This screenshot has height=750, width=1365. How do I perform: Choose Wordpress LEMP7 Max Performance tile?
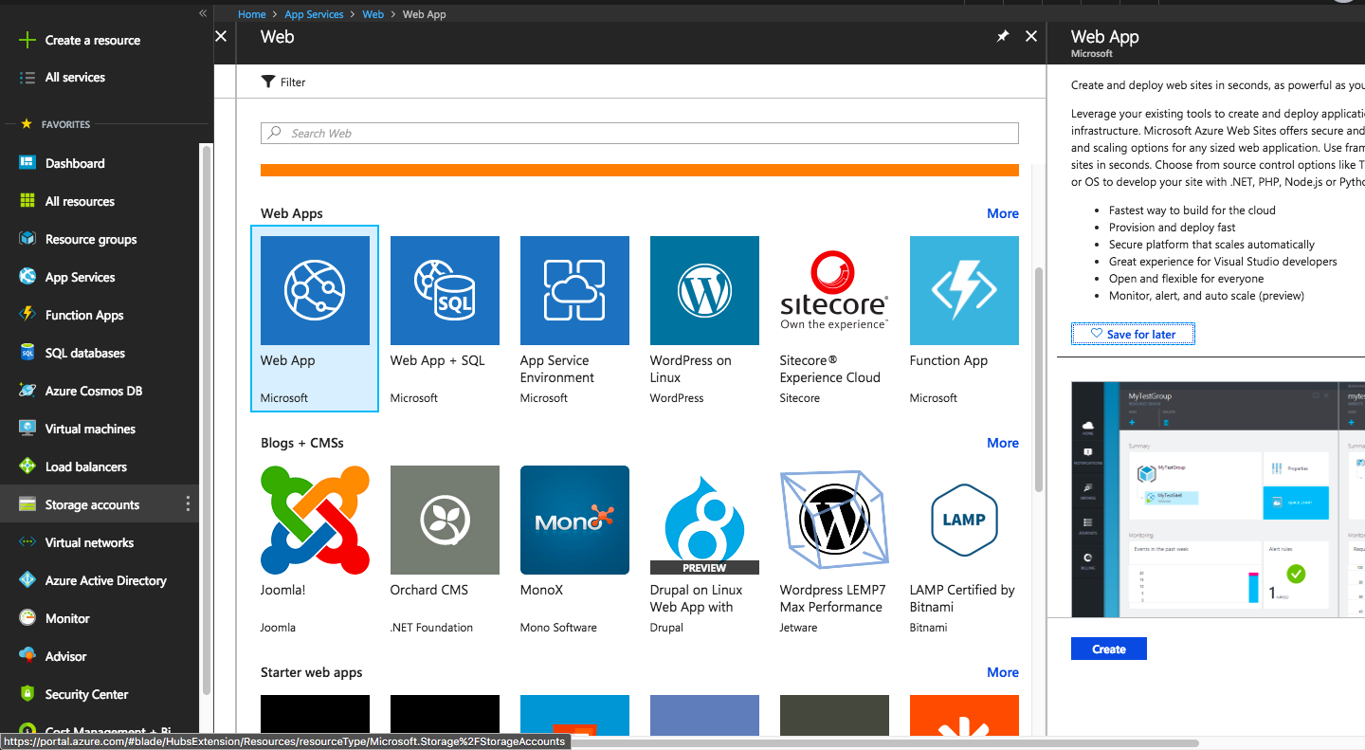click(x=834, y=548)
